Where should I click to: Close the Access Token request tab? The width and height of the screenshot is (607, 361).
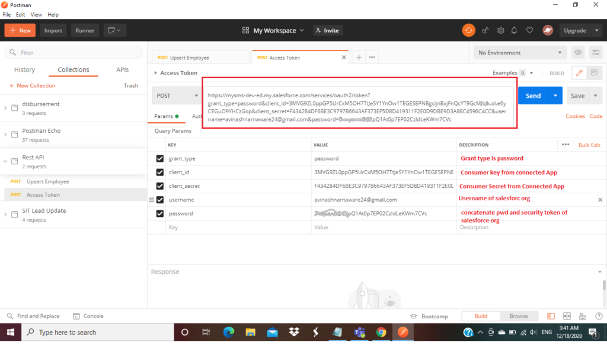click(x=344, y=57)
